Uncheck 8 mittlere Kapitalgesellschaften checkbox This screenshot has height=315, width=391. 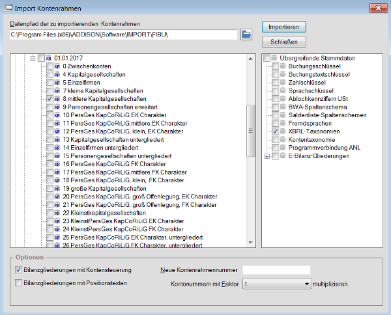pos(50,99)
